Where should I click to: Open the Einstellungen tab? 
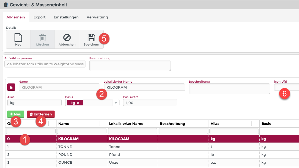[x=66, y=17]
